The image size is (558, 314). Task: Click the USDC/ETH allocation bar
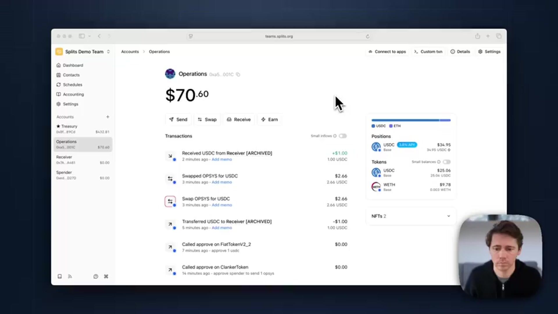pos(411,120)
